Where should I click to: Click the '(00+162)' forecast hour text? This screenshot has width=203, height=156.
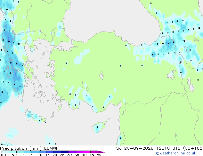193,148
